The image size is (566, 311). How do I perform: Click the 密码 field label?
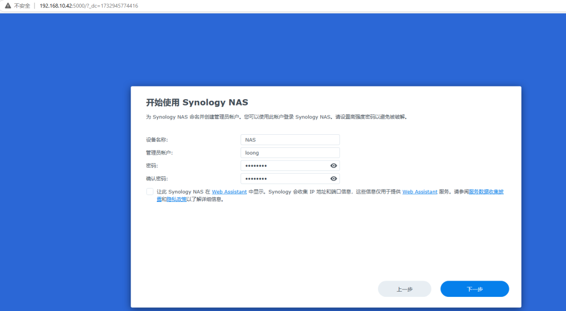[151, 166]
